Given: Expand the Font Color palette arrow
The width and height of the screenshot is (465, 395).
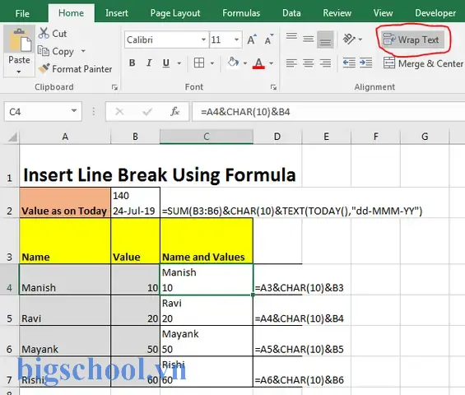Looking at the screenshot, I should pyautogui.click(x=271, y=63).
